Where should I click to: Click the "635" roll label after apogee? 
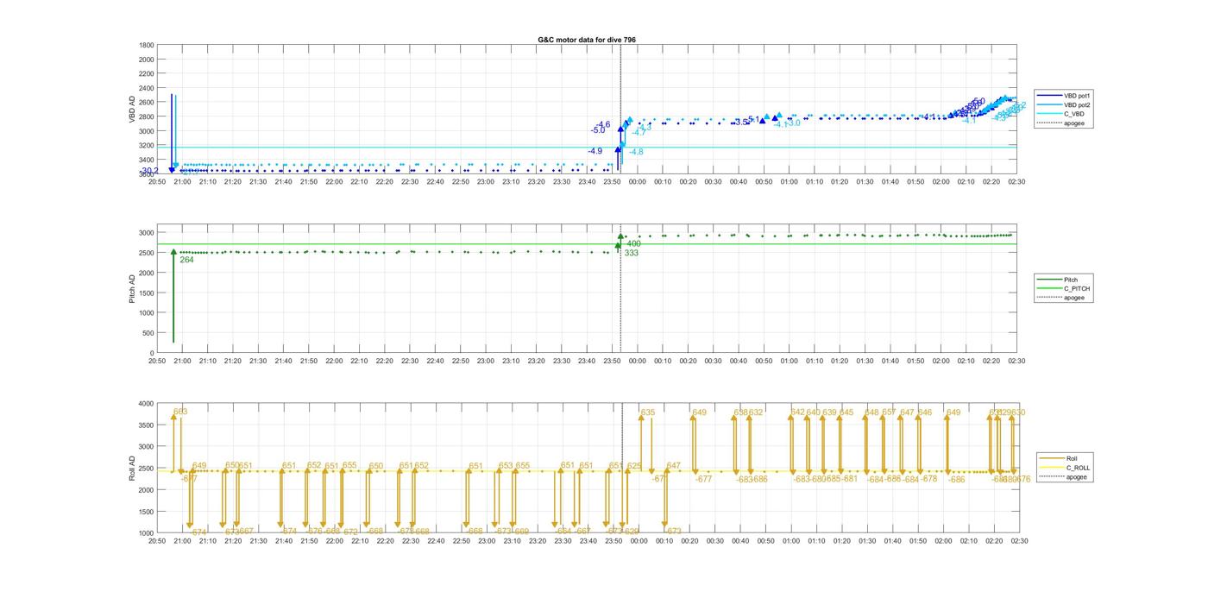click(648, 412)
